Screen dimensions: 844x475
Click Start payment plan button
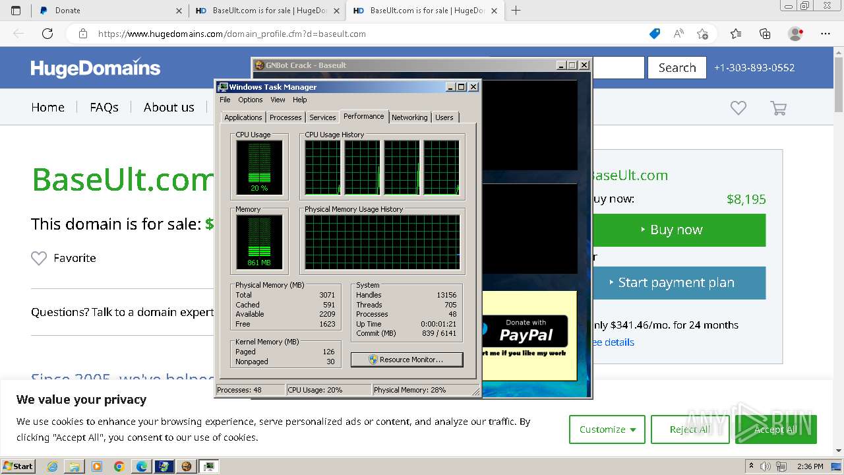click(678, 282)
